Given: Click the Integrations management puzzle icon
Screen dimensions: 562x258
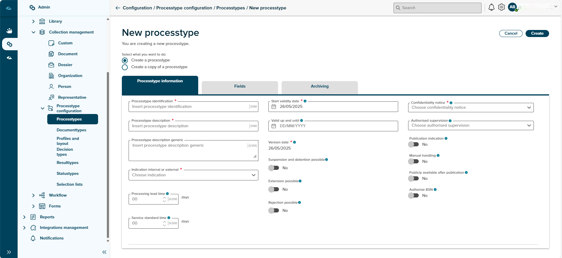Looking at the screenshot, I should [33, 227].
